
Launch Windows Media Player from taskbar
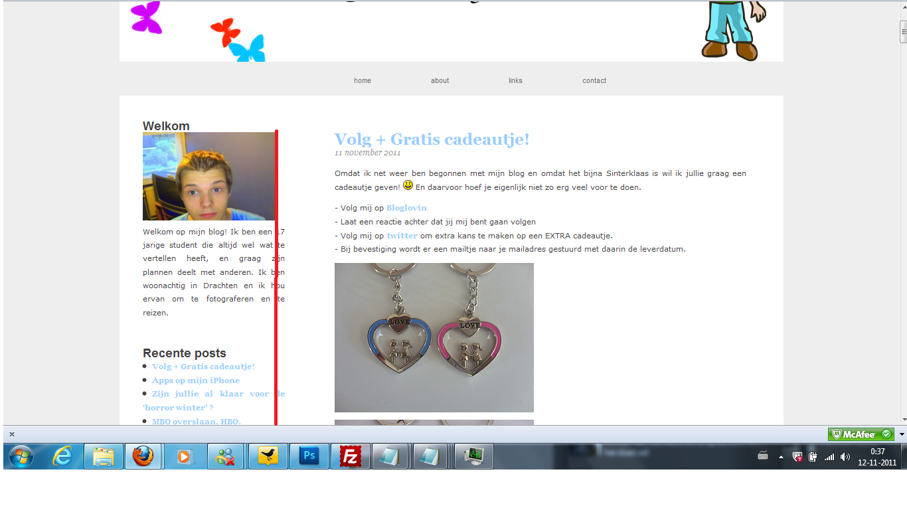click(185, 456)
